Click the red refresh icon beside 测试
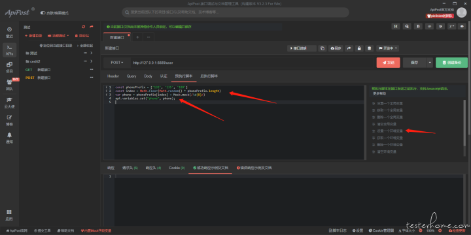This screenshot has width=471, height=235. (x=84, y=27)
